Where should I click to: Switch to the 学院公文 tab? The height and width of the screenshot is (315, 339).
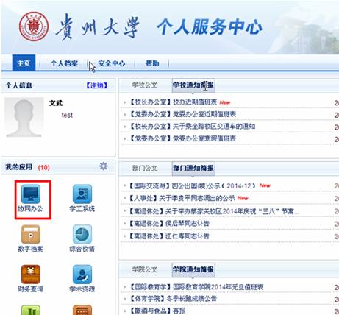[145, 269]
